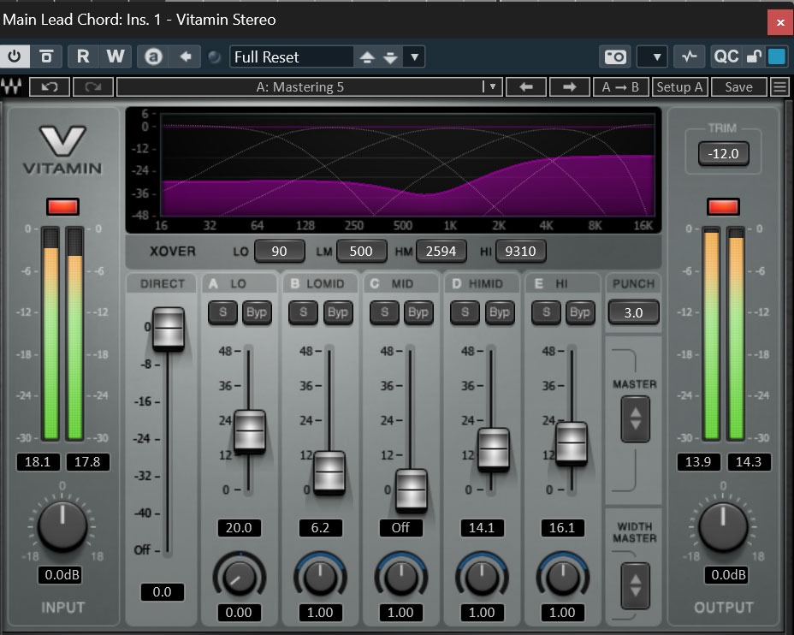The image size is (794, 635).
Task: Load the next Waves preset arrow
Action: pos(569,86)
